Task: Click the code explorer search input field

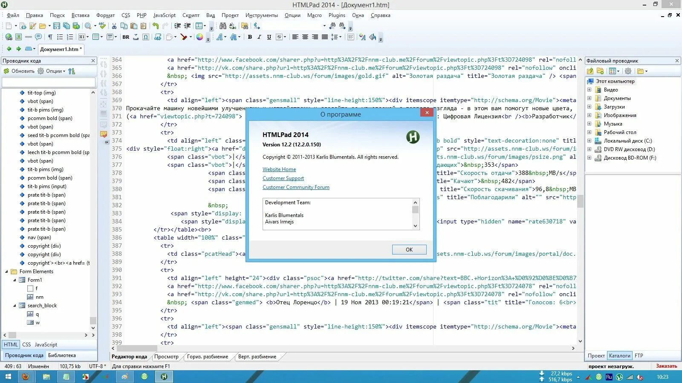Action: coord(49,82)
